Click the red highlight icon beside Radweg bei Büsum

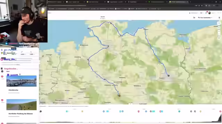pos(2,100)
